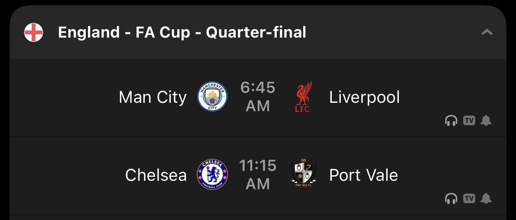Open audio commentary for Man City match
The height and width of the screenshot is (220, 516).
pos(451,120)
